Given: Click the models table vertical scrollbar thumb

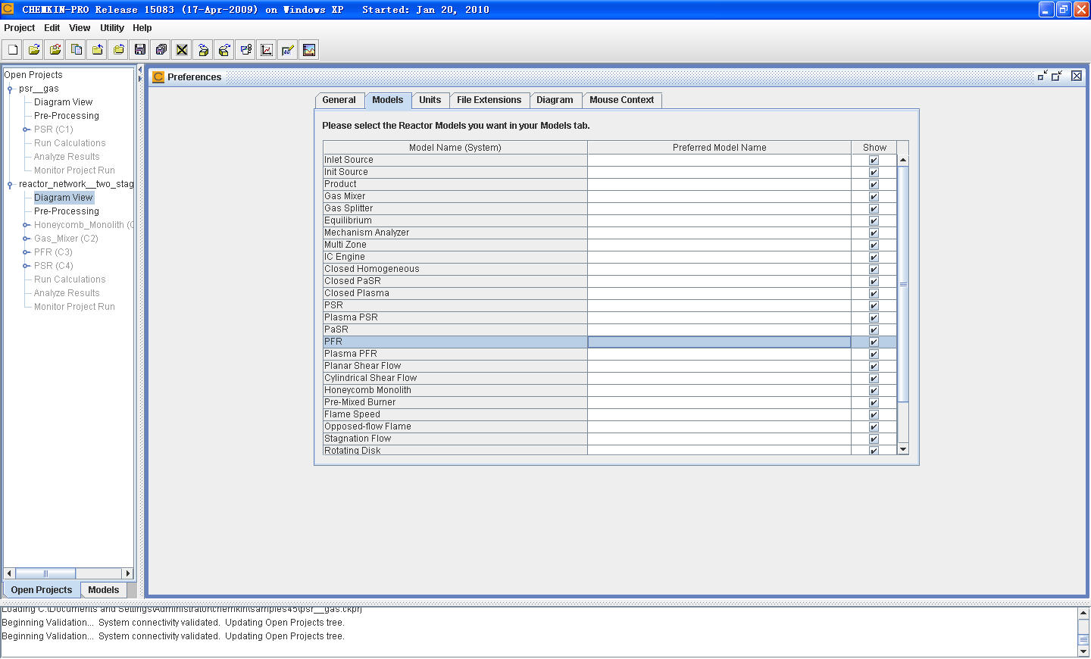Looking at the screenshot, I should coord(903,284).
